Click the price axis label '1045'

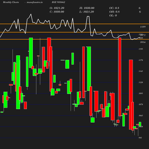click(141, 116)
